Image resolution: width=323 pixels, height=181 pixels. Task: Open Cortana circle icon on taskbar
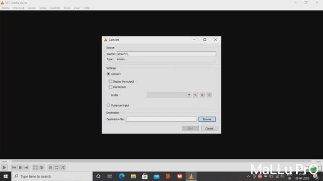click(98, 176)
